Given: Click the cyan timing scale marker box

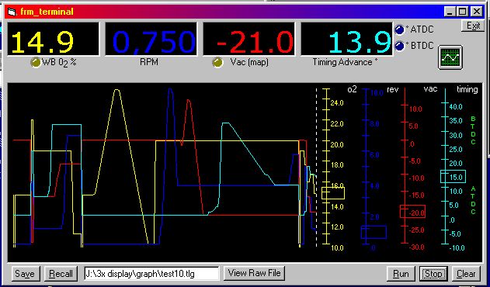Looking at the screenshot, I should 454,176.
